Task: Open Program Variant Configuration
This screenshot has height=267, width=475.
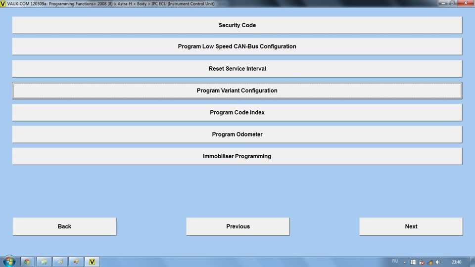Action: pyautogui.click(x=237, y=90)
